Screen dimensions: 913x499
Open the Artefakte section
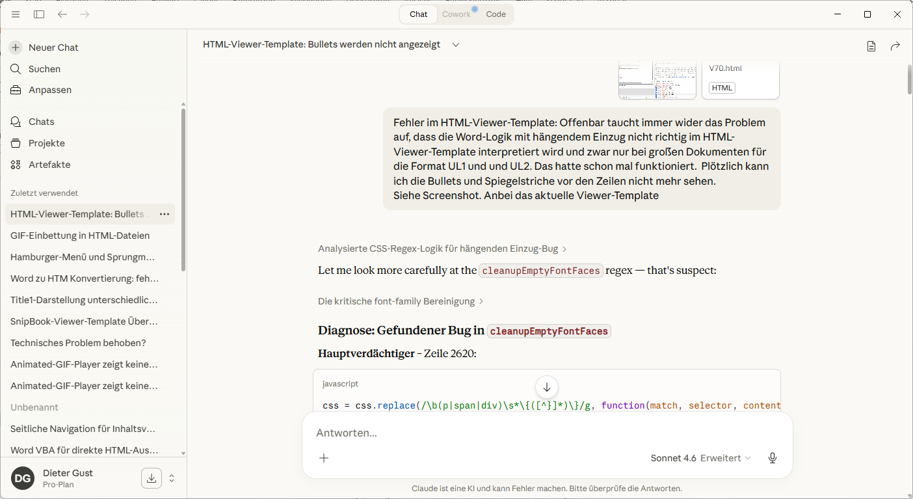pos(49,165)
